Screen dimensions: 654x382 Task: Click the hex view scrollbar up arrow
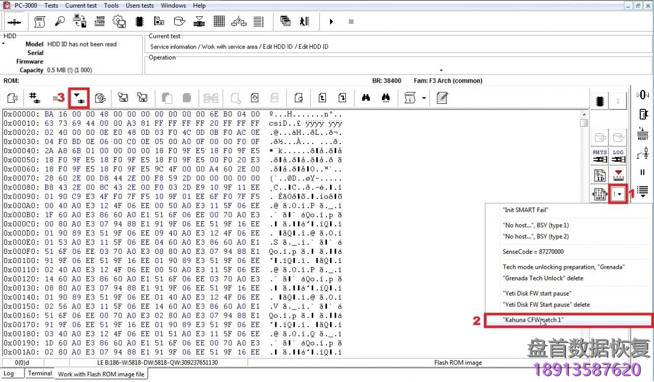[x=584, y=114]
